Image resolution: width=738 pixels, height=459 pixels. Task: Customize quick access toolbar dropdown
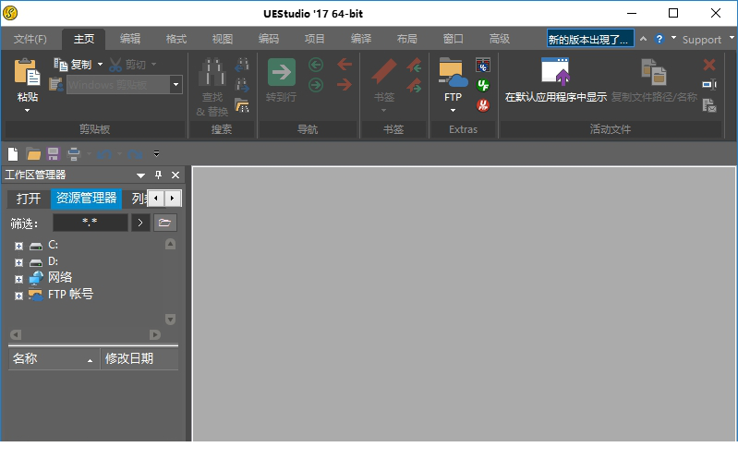pos(156,153)
